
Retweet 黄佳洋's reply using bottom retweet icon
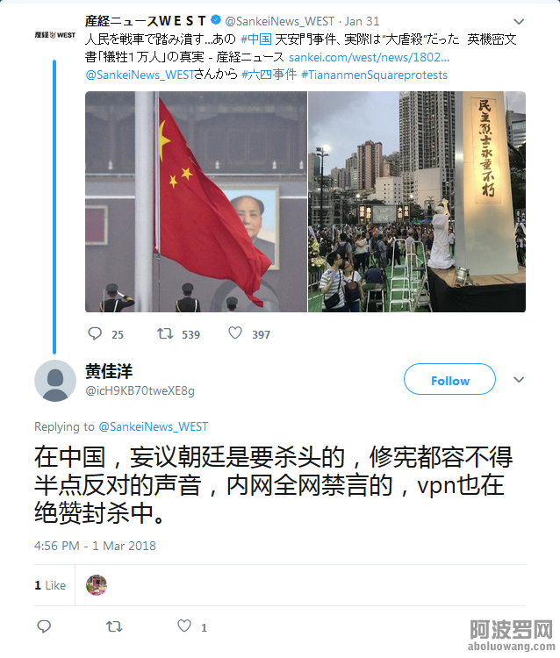(x=114, y=626)
